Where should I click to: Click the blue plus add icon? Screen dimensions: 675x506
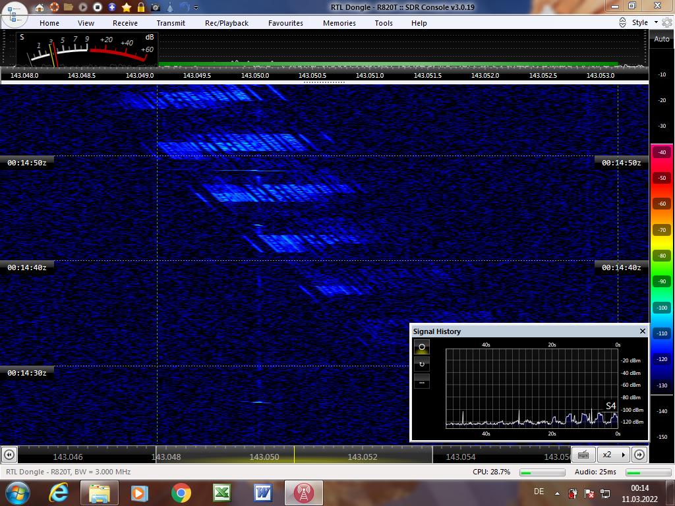[112, 7]
